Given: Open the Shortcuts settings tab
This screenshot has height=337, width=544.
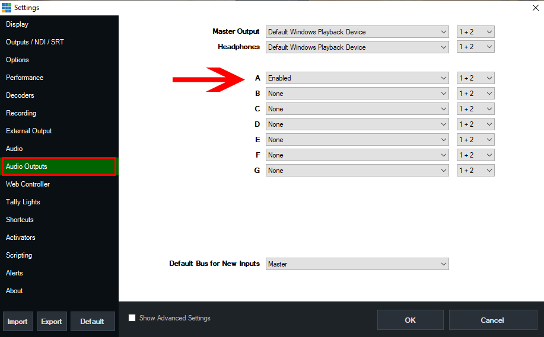Looking at the screenshot, I should click(x=20, y=220).
